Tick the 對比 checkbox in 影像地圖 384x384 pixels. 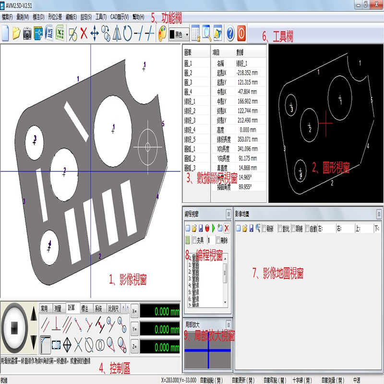[x=280, y=228]
